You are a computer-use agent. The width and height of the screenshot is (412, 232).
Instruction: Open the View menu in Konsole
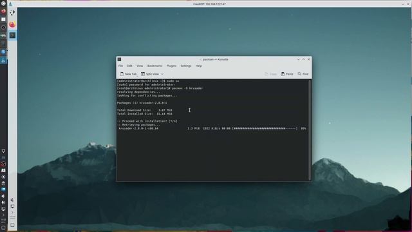[x=140, y=66]
